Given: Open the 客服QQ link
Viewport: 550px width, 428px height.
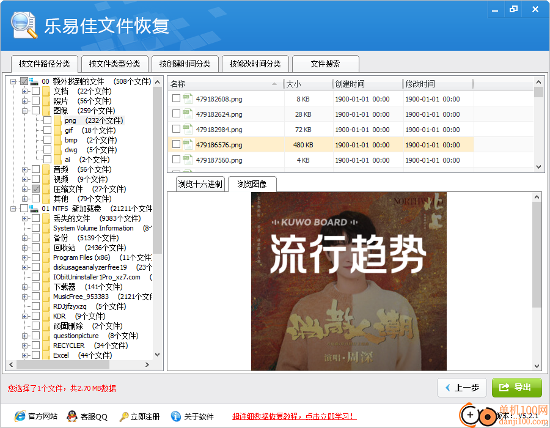Looking at the screenshot, I should 94,417.
